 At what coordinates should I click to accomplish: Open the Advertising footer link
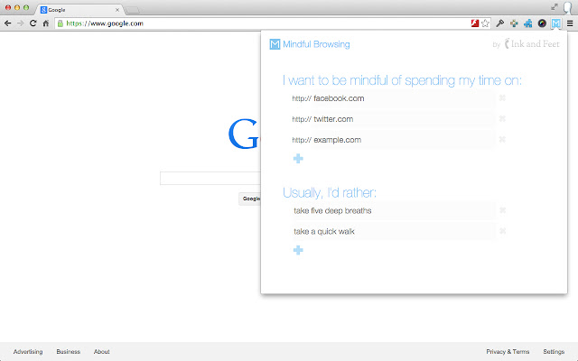(x=28, y=351)
